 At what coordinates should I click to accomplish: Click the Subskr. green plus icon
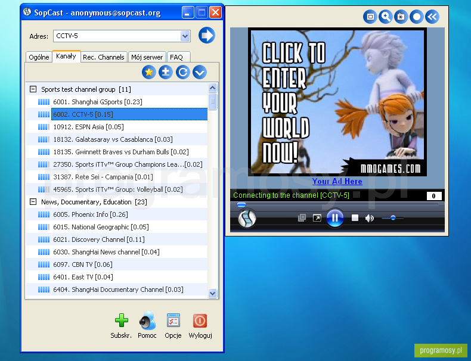(122, 320)
